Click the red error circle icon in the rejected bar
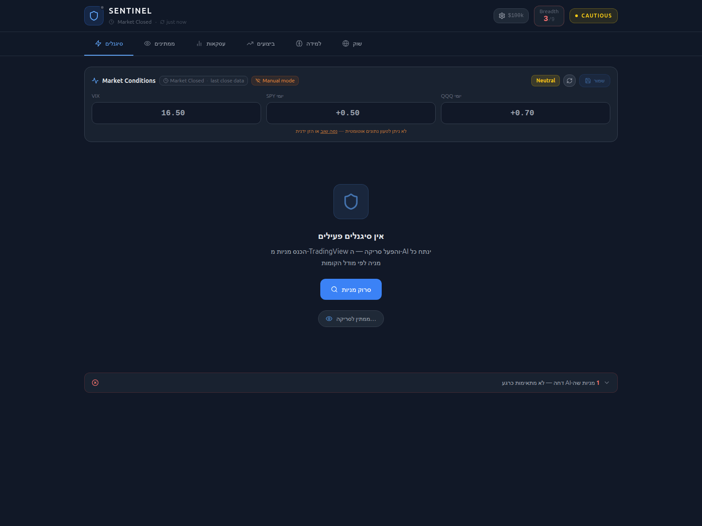The image size is (702, 526). pos(95,383)
